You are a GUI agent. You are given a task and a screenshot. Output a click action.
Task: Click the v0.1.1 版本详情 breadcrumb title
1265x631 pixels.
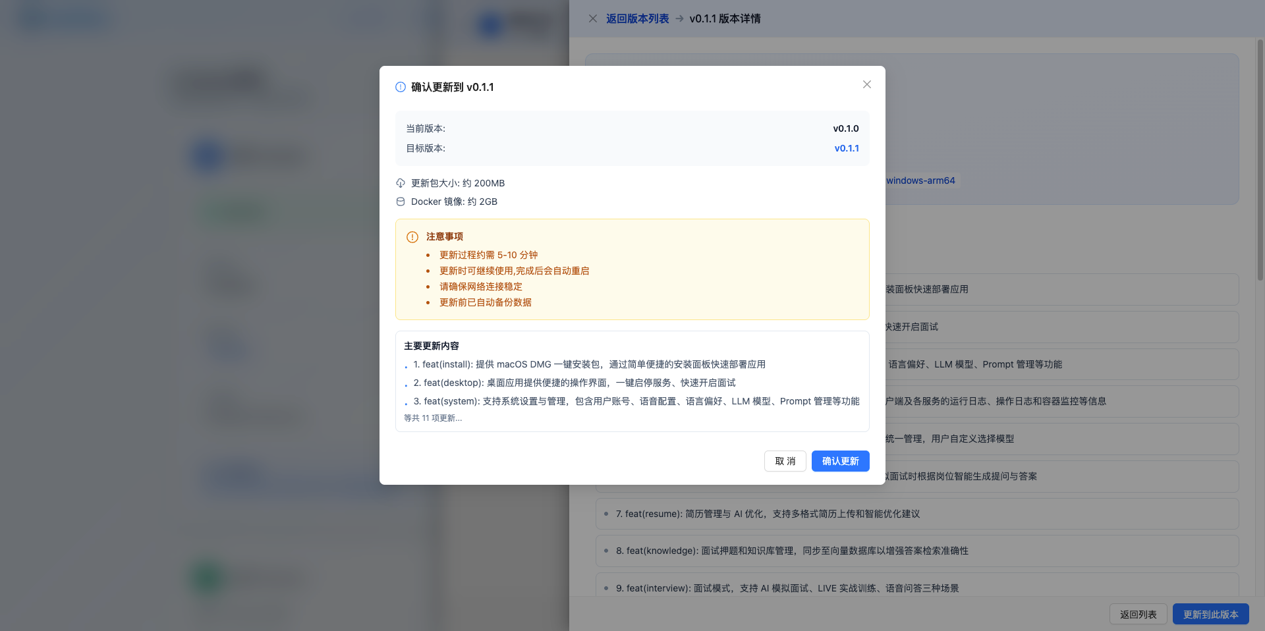(725, 18)
